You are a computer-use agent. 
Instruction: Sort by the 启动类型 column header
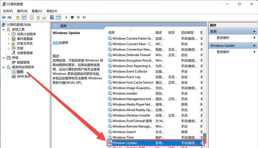coord(187,33)
